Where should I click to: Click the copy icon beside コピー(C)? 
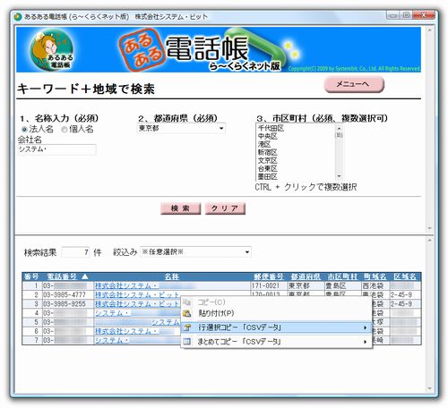pyautogui.click(x=187, y=302)
